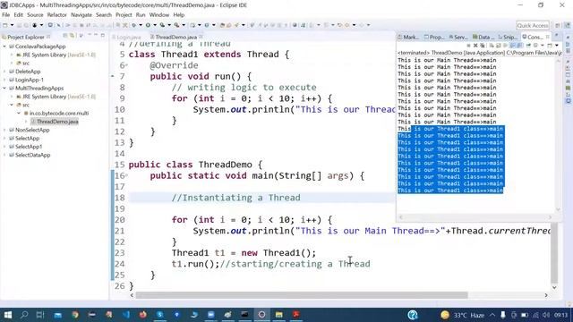Expand the NonSelectApp project node
The width and height of the screenshot is (573, 322).
tap(4, 130)
